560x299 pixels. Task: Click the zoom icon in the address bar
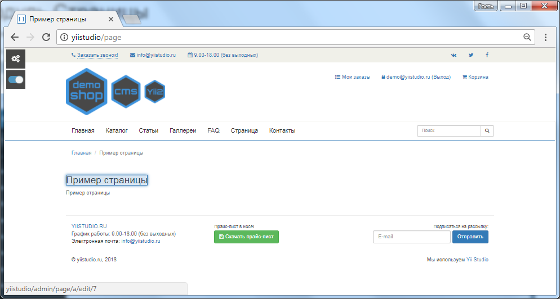coord(527,37)
